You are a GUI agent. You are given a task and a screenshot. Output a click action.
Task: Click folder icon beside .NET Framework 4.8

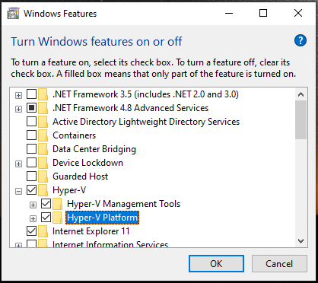(43, 108)
